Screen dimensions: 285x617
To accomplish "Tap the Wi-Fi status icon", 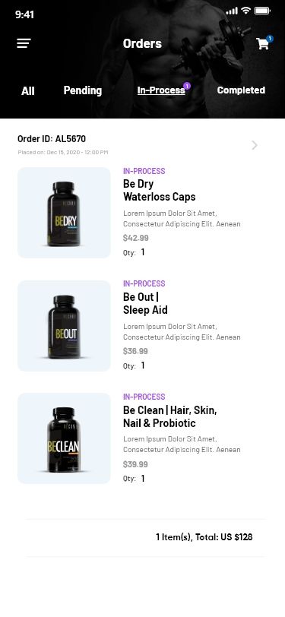I will tap(246, 11).
